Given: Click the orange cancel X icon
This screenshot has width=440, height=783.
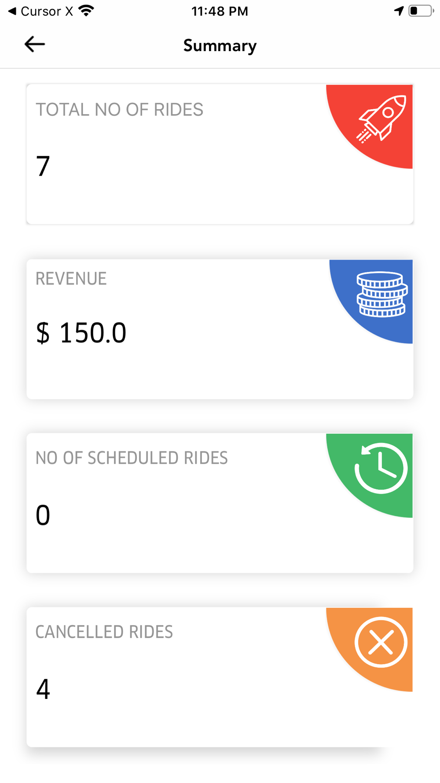Looking at the screenshot, I should pos(381,642).
